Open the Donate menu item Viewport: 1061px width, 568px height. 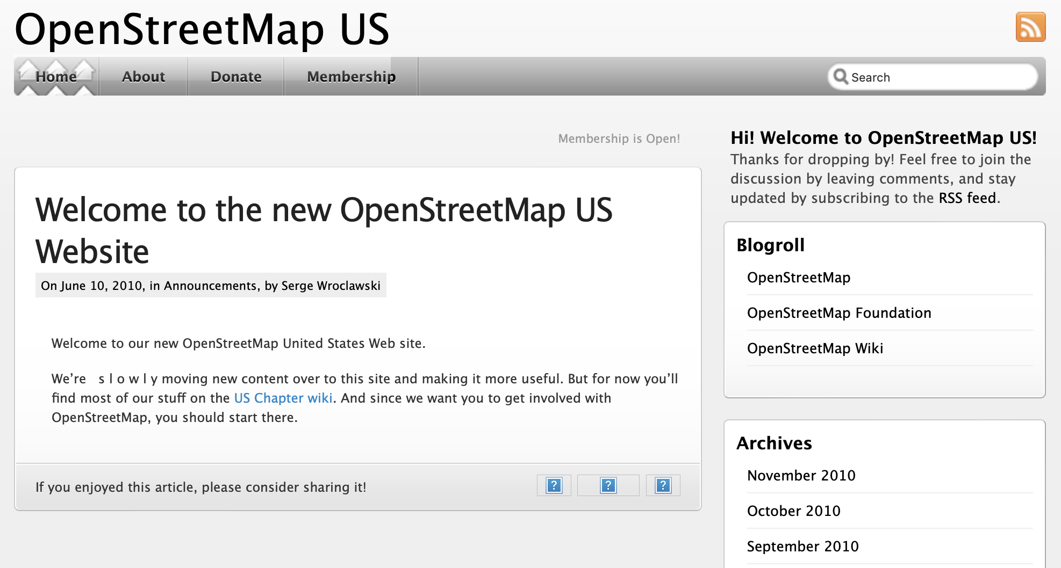[236, 76]
